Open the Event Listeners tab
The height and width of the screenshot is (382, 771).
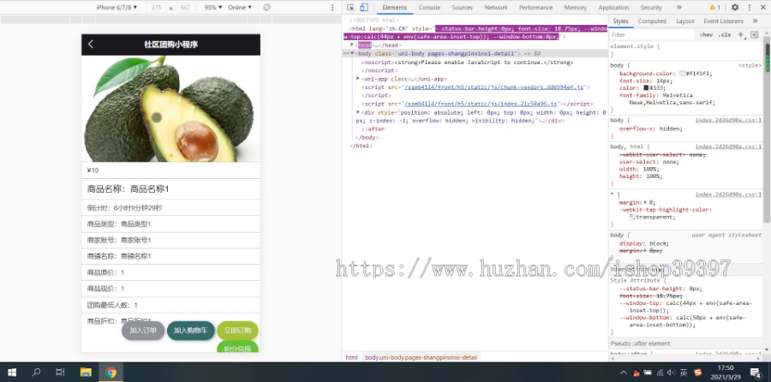pyautogui.click(x=723, y=21)
